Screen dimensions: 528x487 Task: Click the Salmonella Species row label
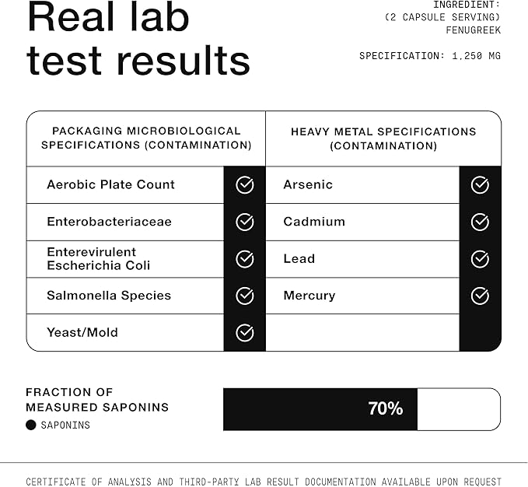(109, 296)
